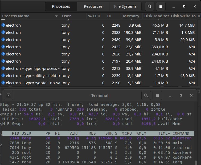Sort processes by Memory column header

tap(131, 16)
